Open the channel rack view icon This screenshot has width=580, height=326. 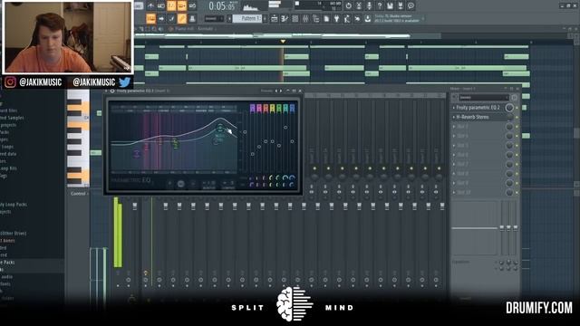(x=295, y=18)
